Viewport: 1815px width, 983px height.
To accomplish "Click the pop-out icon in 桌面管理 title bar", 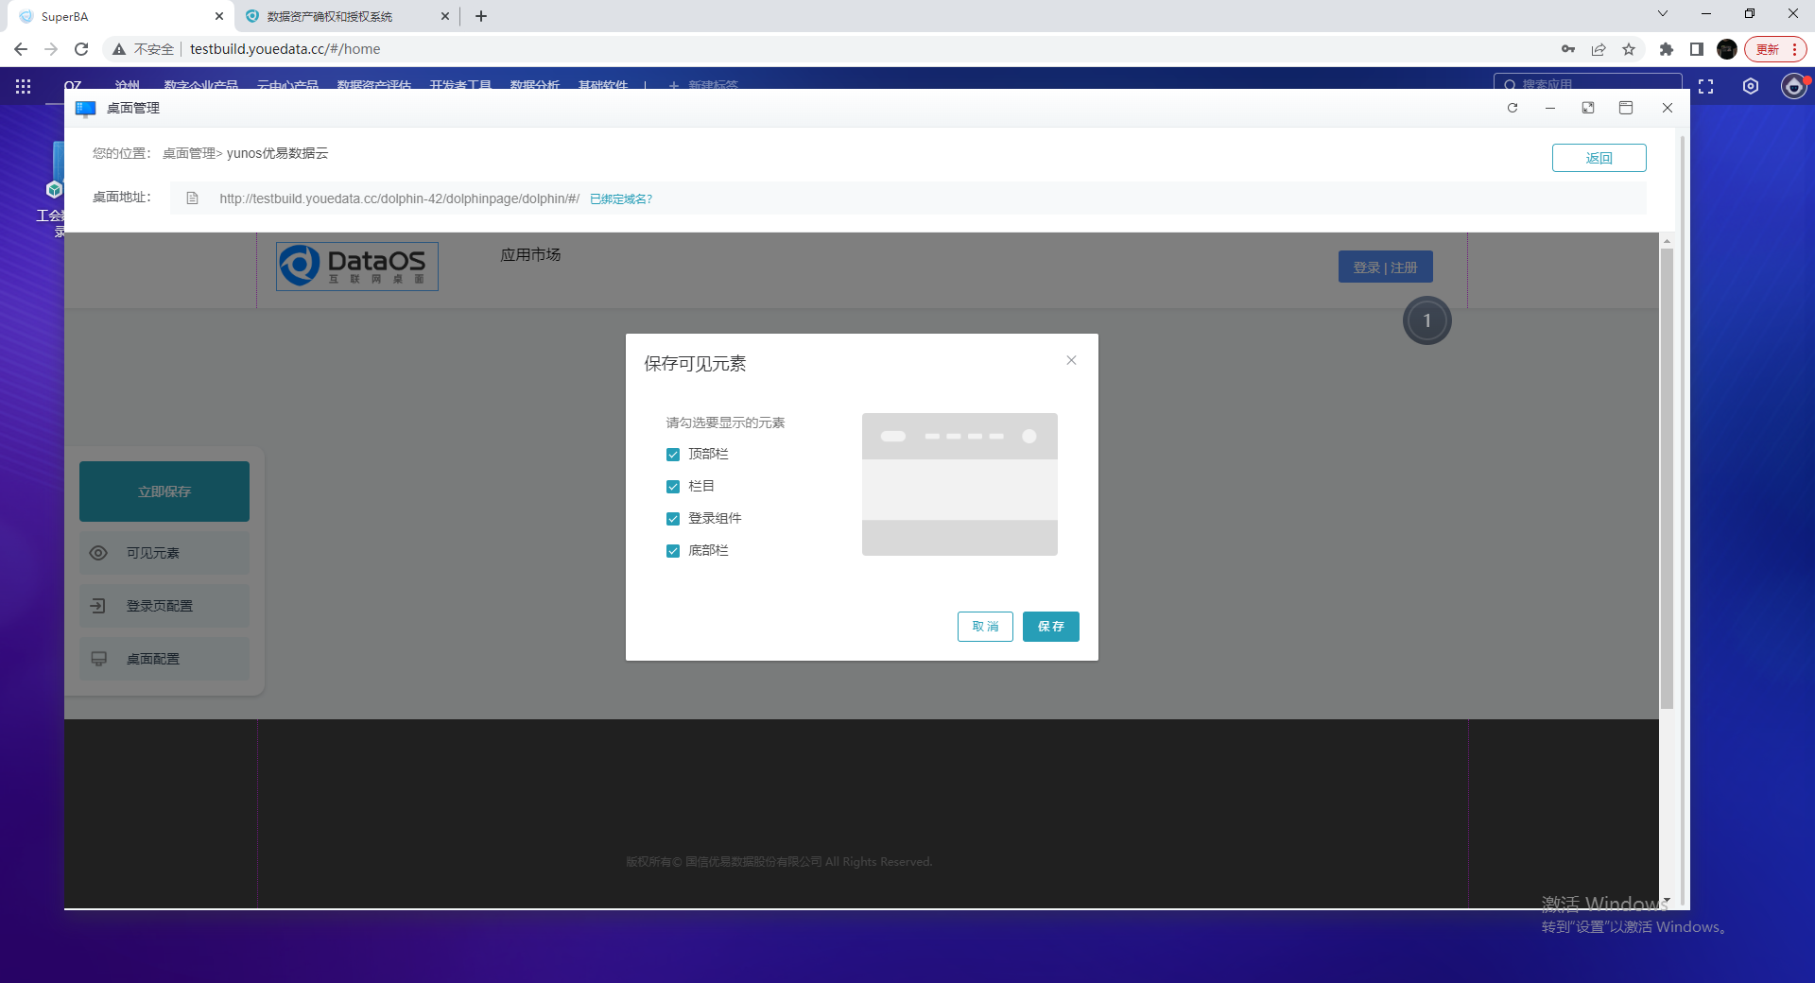I will pos(1588,108).
